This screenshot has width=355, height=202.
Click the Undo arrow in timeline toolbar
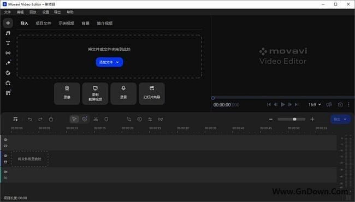(29, 119)
